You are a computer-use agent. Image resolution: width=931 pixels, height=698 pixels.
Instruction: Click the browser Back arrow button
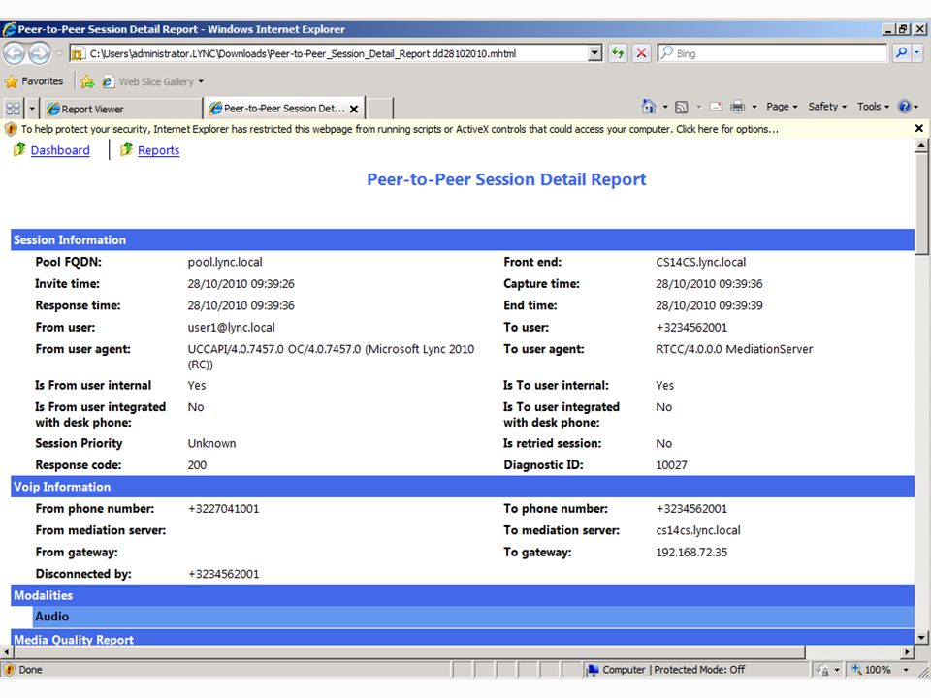click(15, 53)
